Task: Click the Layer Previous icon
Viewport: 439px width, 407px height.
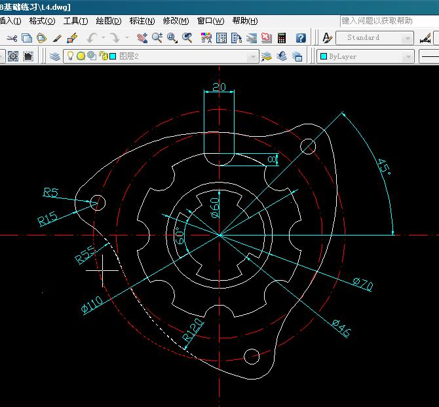Action: point(282,56)
